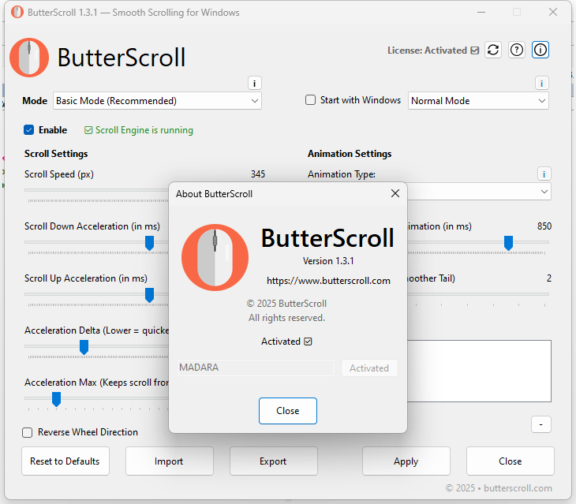
Task: Click the title bar ButterScroll app icon
Action: (x=17, y=12)
